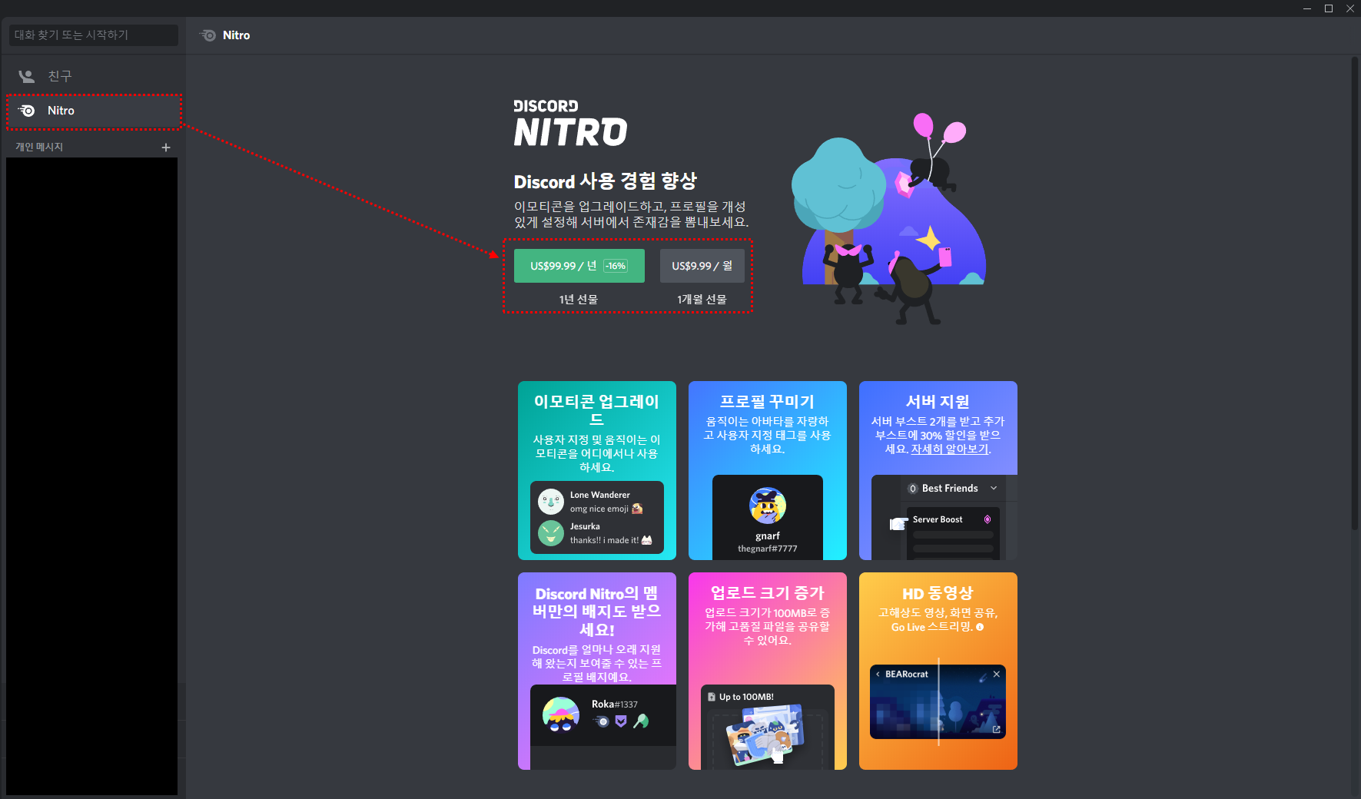The width and height of the screenshot is (1361, 799).
Task: Close the BEARocrat video preview
Action: click(x=997, y=674)
